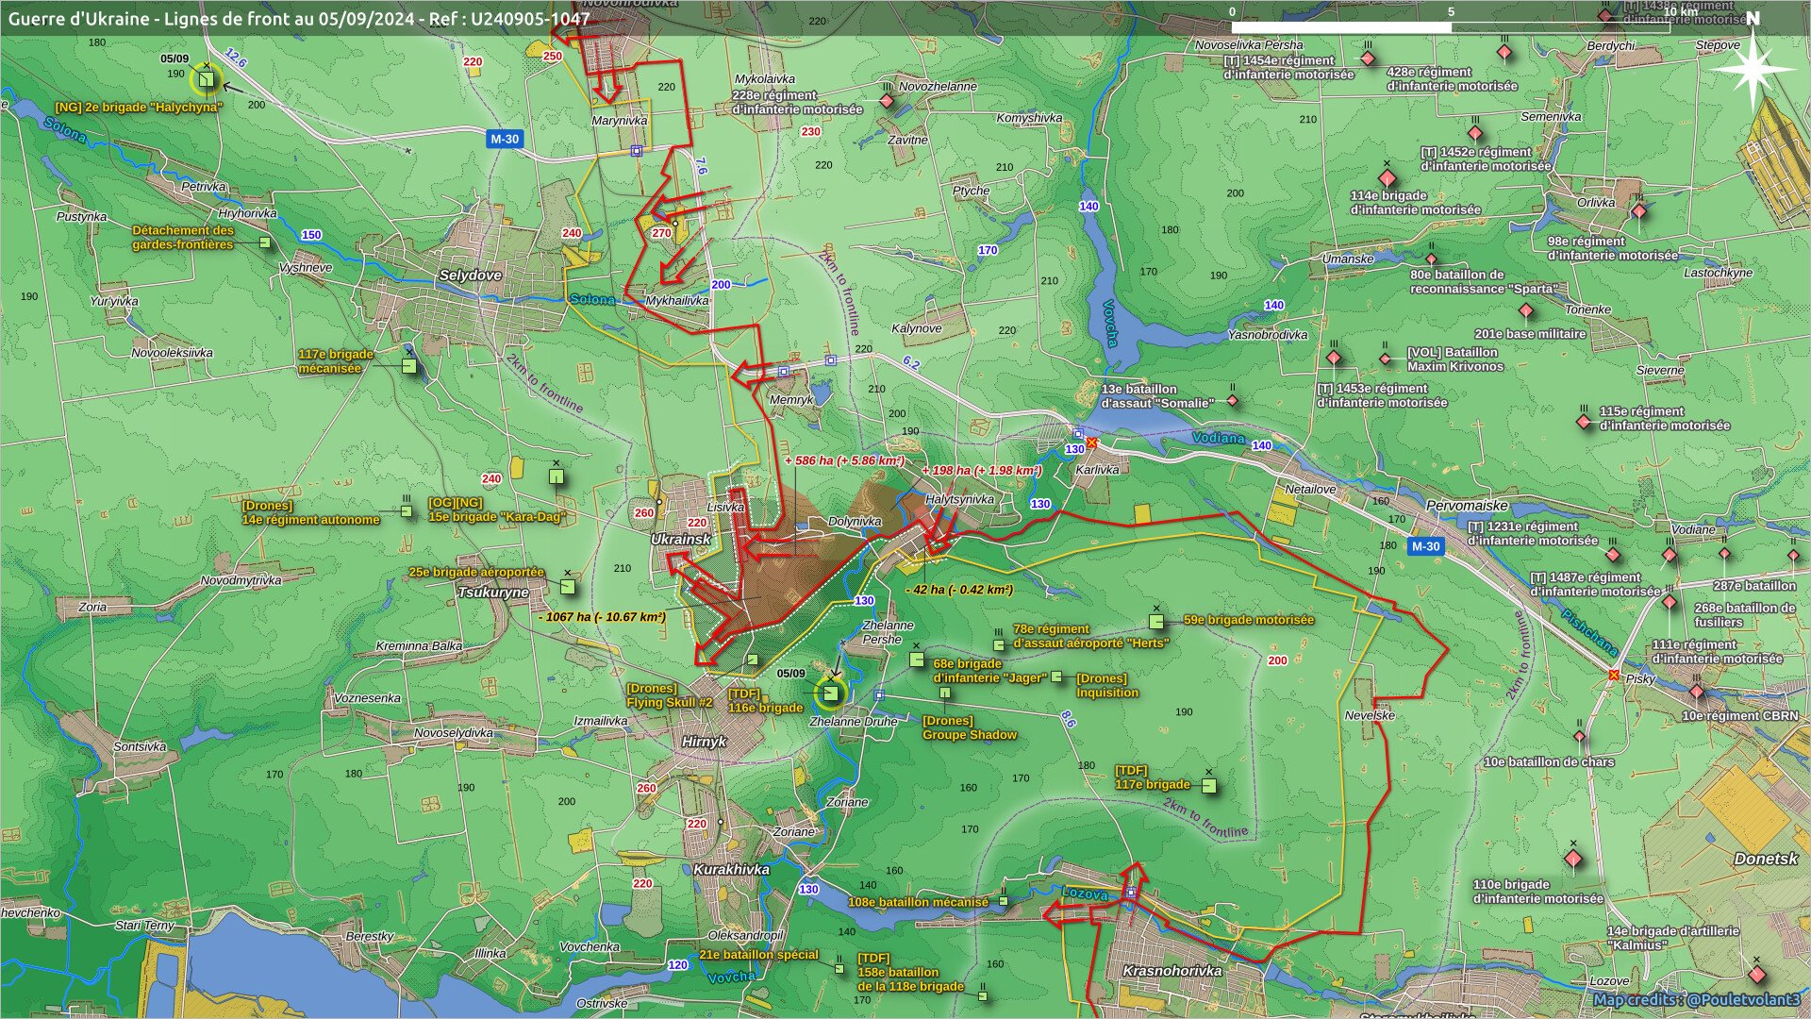Click the "10e bataillon de chars" label
This screenshot has width=1811, height=1019.
click(1549, 762)
